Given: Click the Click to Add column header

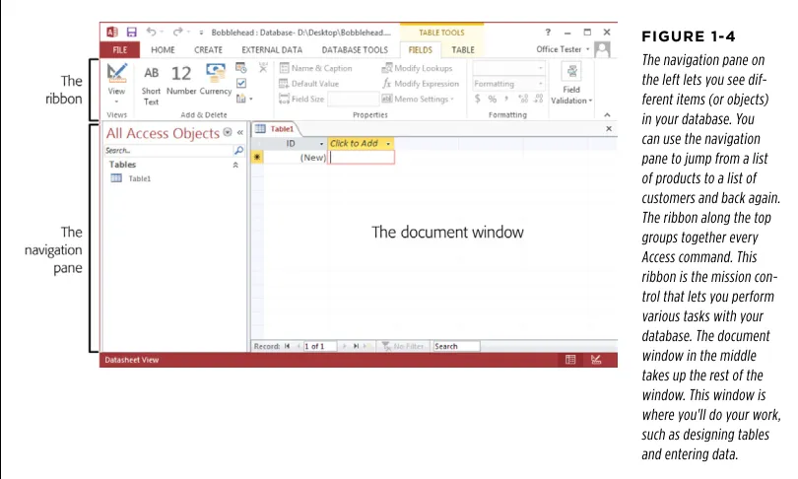Looking at the screenshot, I should click(x=361, y=144).
